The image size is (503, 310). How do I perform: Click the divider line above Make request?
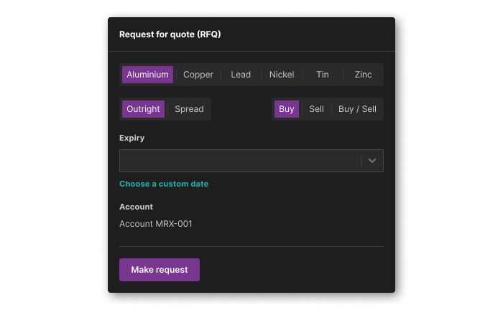pyautogui.click(x=251, y=246)
